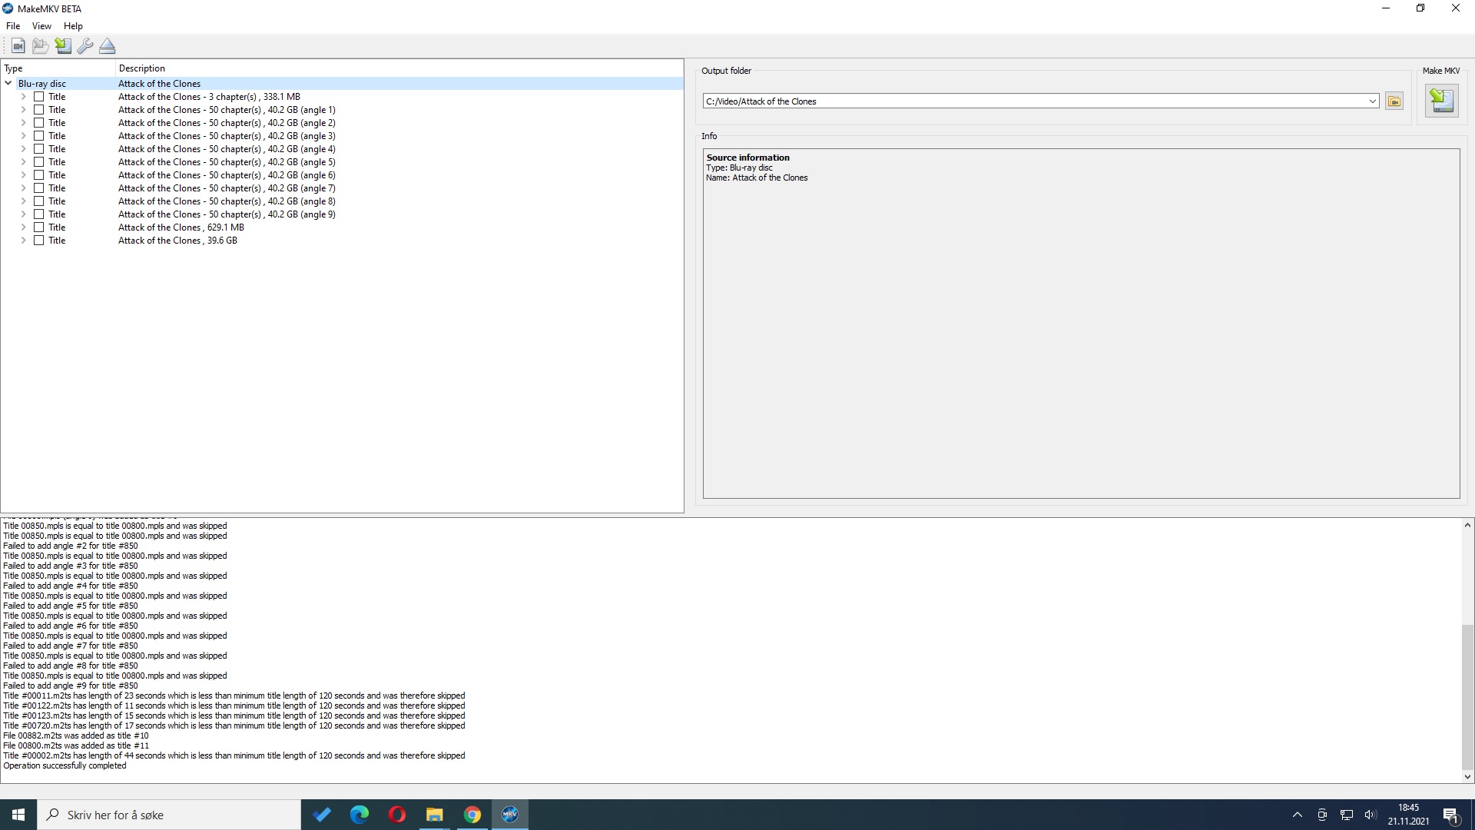The image size is (1475, 830).
Task: Select 'Type: Blu-ray disc' info text
Action: [x=739, y=168]
